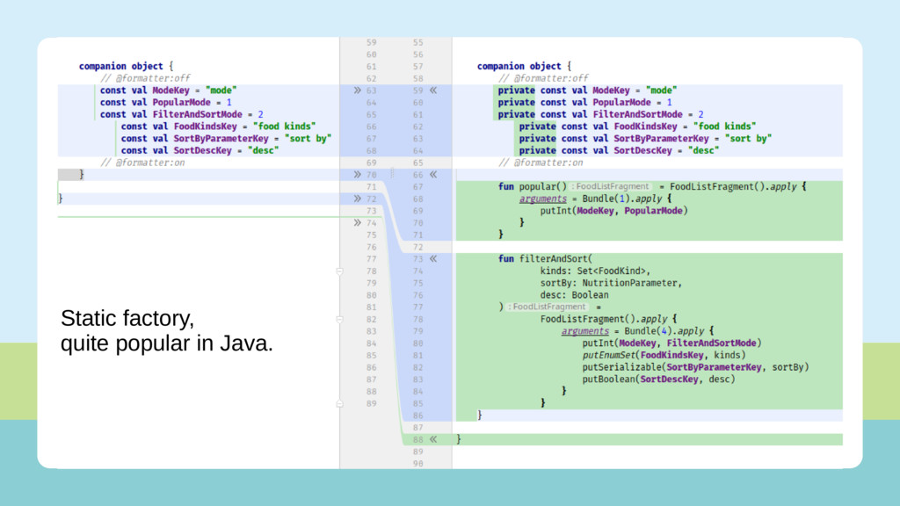
Task: Click the 'Static factory,' caption text
Action: pyautogui.click(x=127, y=318)
